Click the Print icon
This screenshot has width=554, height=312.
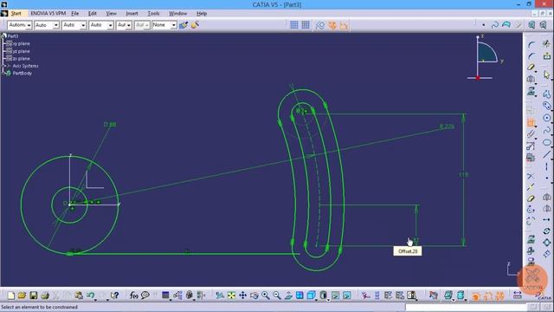45,296
